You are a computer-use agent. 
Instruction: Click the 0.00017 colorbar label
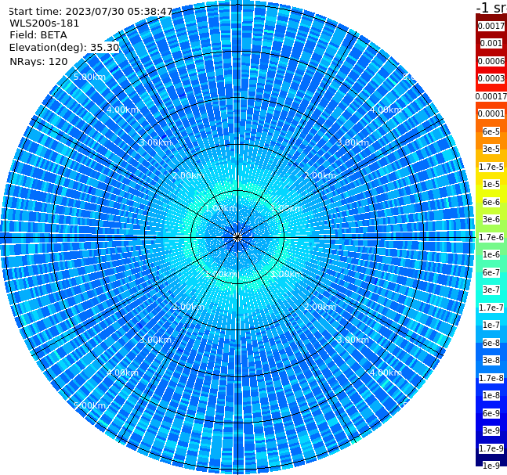(x=491, y=96)
